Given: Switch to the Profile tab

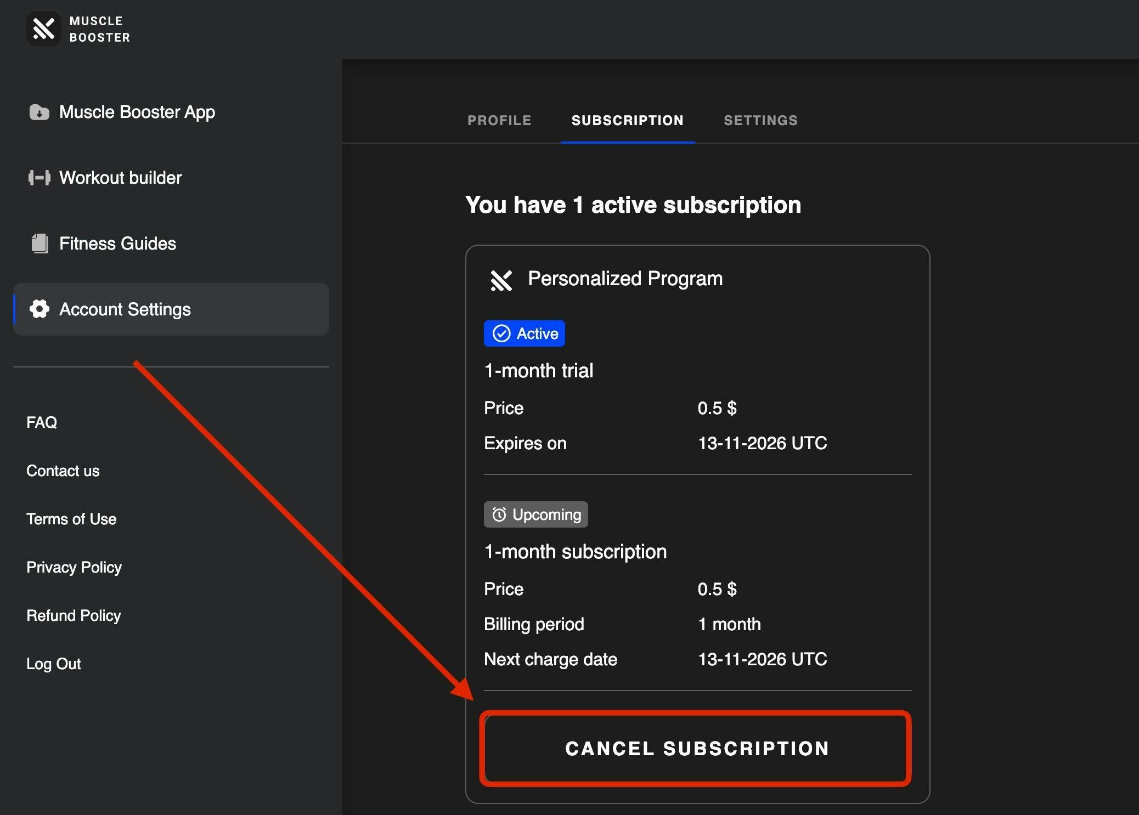Looking at the screenshot, I should click(x=499, y=120).
